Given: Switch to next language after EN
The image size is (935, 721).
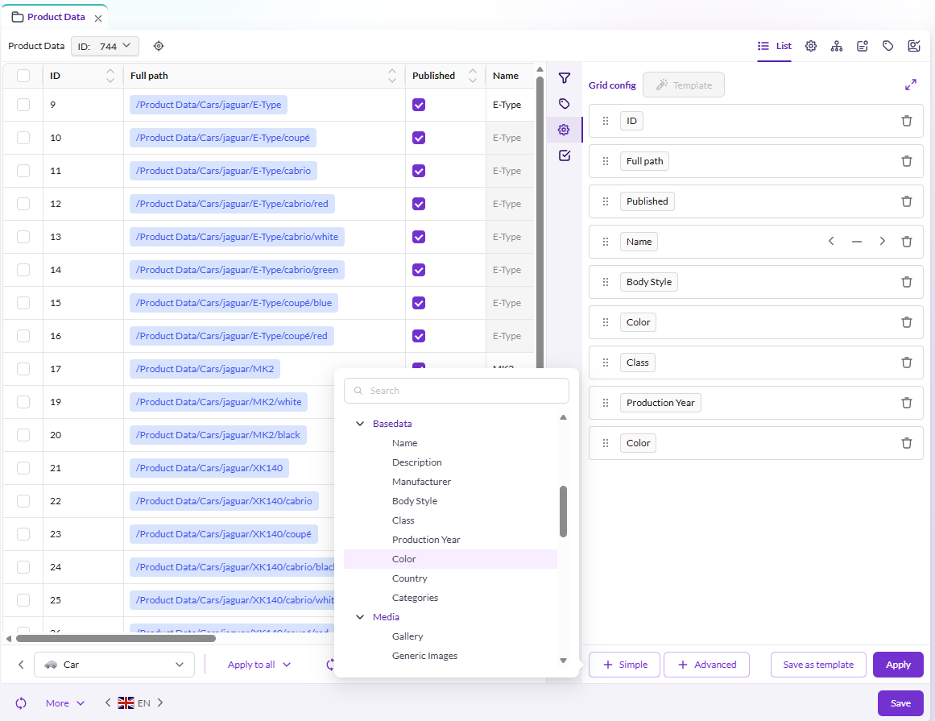Looking at the screenshot, I should pos(159,702).
